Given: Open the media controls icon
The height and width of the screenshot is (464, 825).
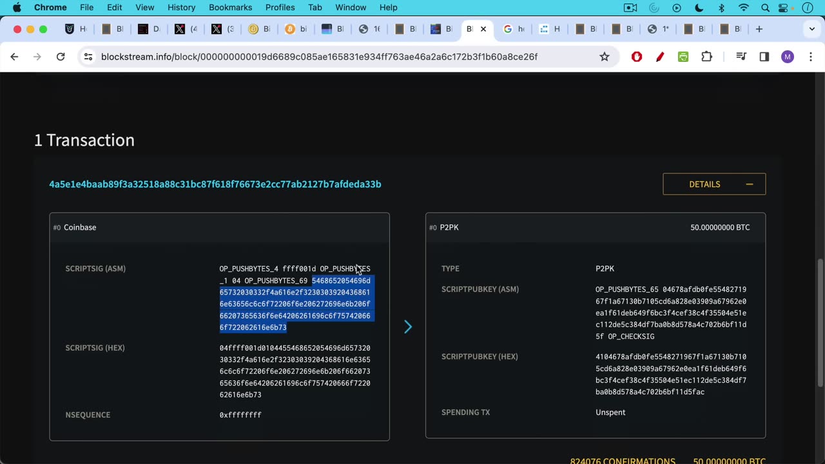Looking at the screenshot, I should [x=741, y=57].
